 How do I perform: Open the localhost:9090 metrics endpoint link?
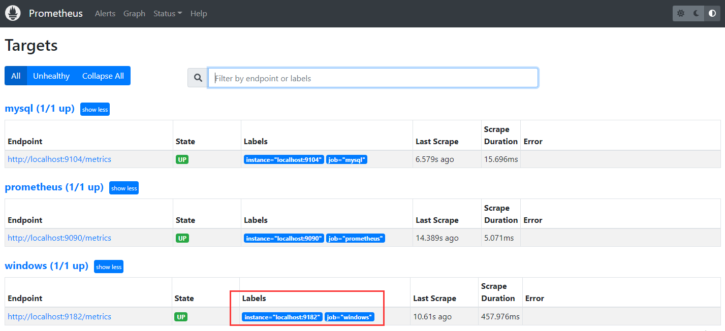pyautogui.click(x=59, y=238)
